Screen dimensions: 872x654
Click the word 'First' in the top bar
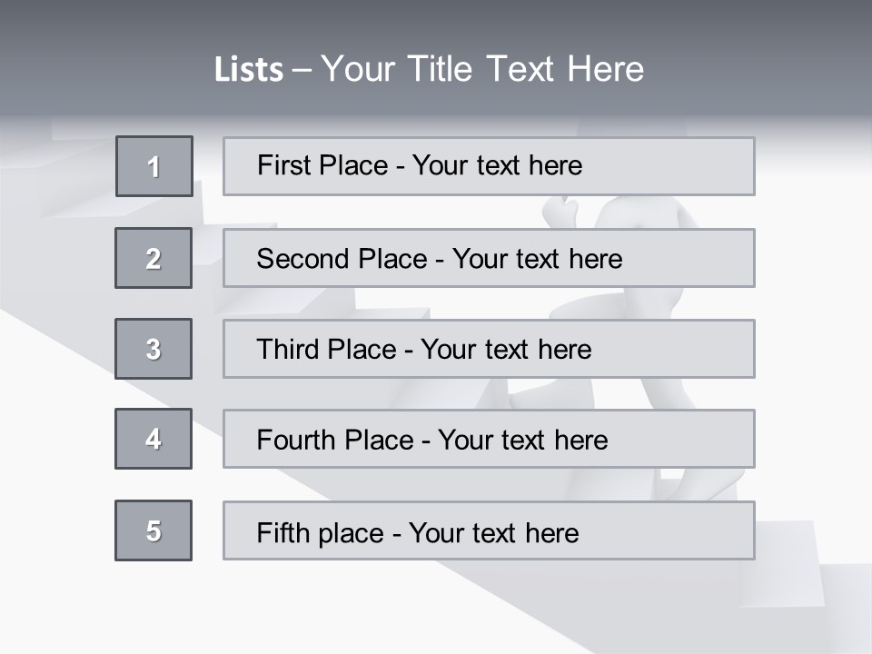(284, 165)
